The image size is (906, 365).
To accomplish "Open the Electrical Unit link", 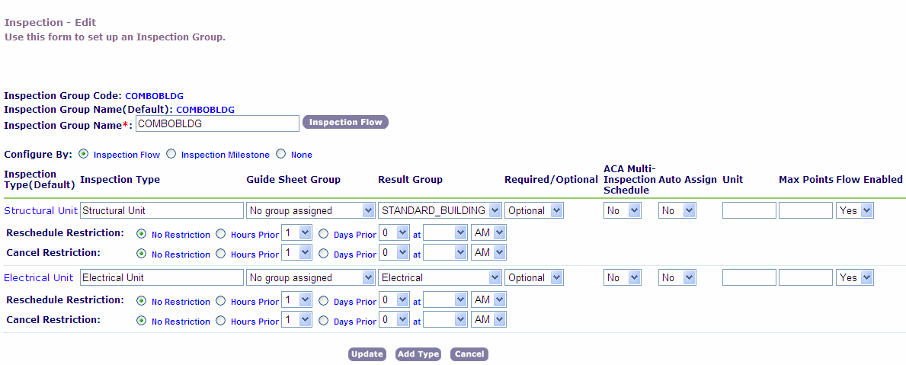I will [40, 278].
